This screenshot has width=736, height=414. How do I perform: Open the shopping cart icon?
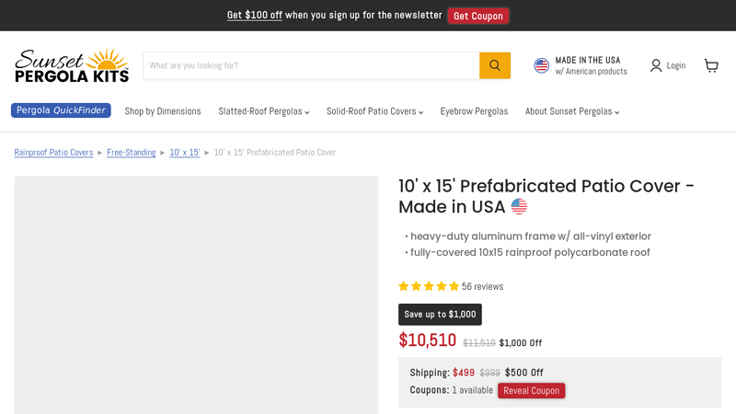click(x=711, y=65)
